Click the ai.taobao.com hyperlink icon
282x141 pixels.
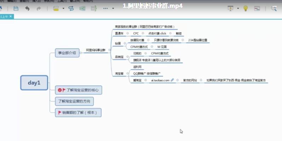click(172, 80)
